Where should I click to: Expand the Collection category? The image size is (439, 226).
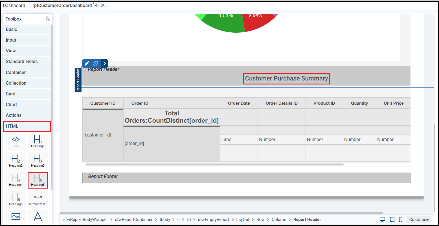click(27, 83)
